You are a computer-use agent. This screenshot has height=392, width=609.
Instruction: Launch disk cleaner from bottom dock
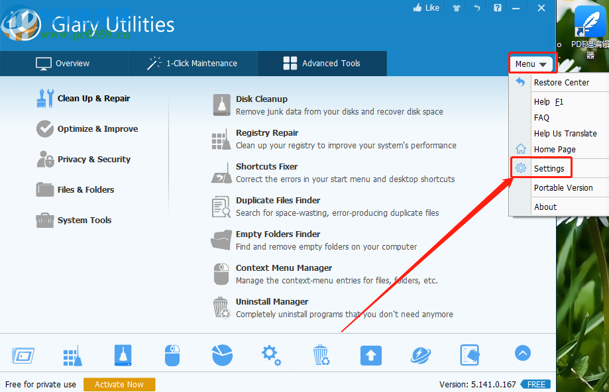(x=123, y=355)
